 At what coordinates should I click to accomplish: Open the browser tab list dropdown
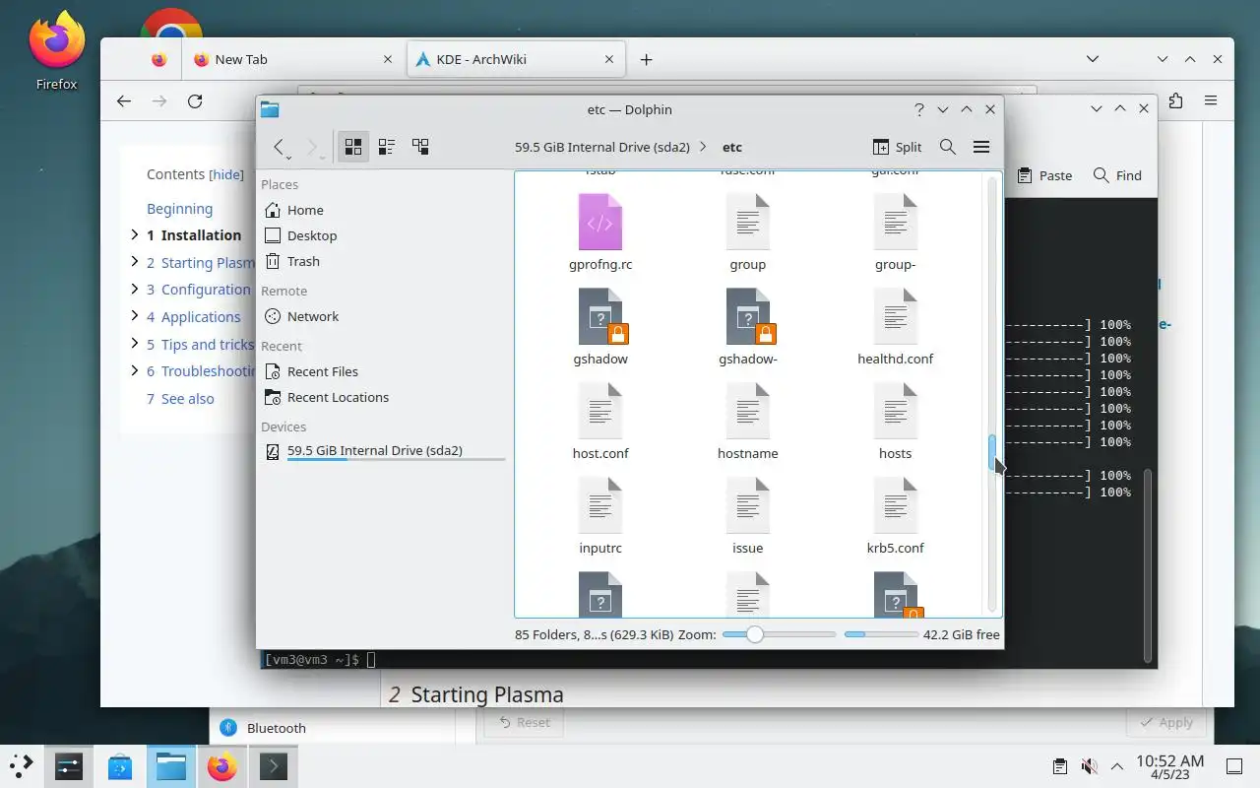[1092, 59]
